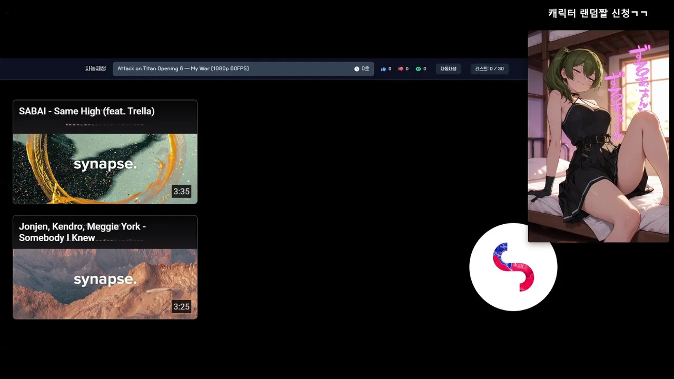Viewport: 674px width, 379px height.
Task: Click the Attack on Titan Opening 6 title field
Action: pyautogui.click(x=243, y=69)
